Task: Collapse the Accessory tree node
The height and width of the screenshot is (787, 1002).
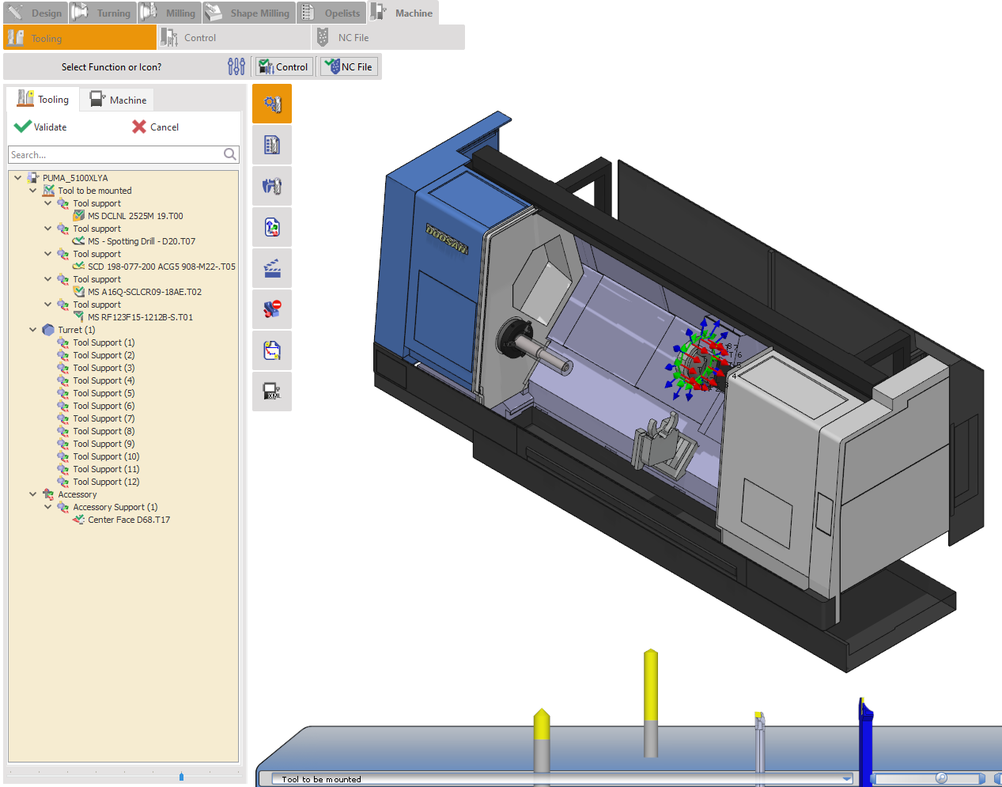Action: click(x=33, y=494)
